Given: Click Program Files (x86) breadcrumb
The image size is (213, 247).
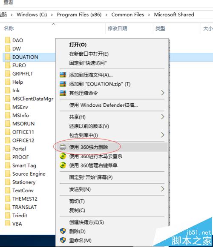Looking at the screenshot, I should tap(79, 14).
